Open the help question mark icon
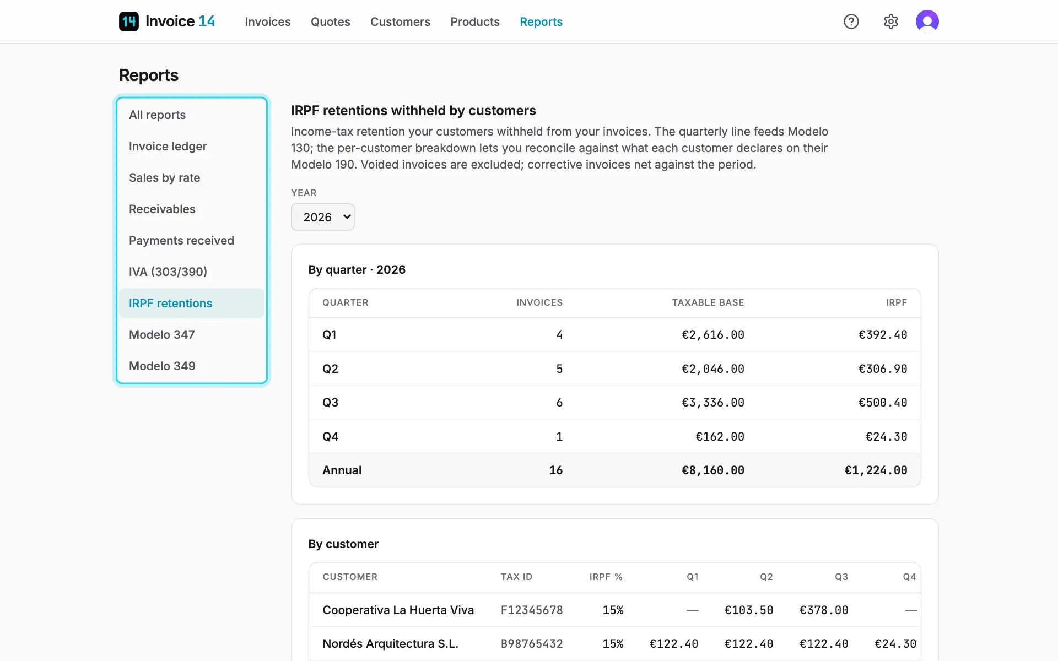Viewport: 1058px width, 661px height. [851, 21]
